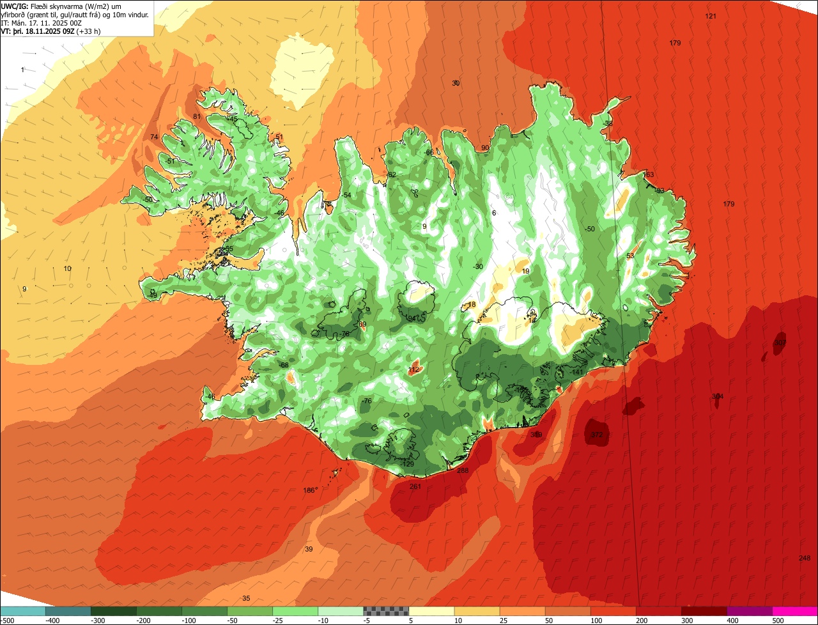
Task: Click the flux value 93 on the east coast
Action: point(660,190)
